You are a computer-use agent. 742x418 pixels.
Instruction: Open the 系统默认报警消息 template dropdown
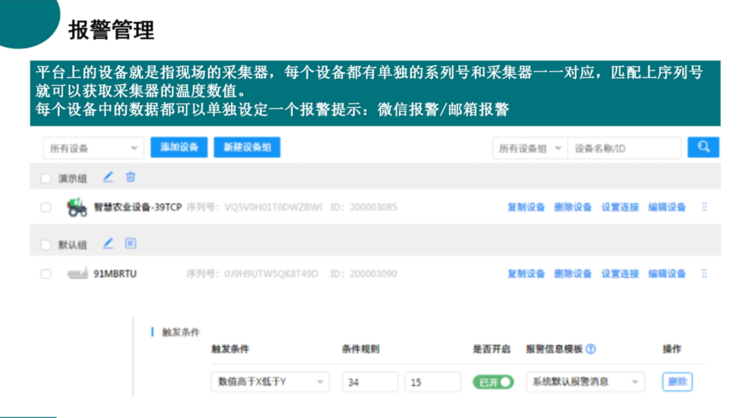[x=585, y=382]
